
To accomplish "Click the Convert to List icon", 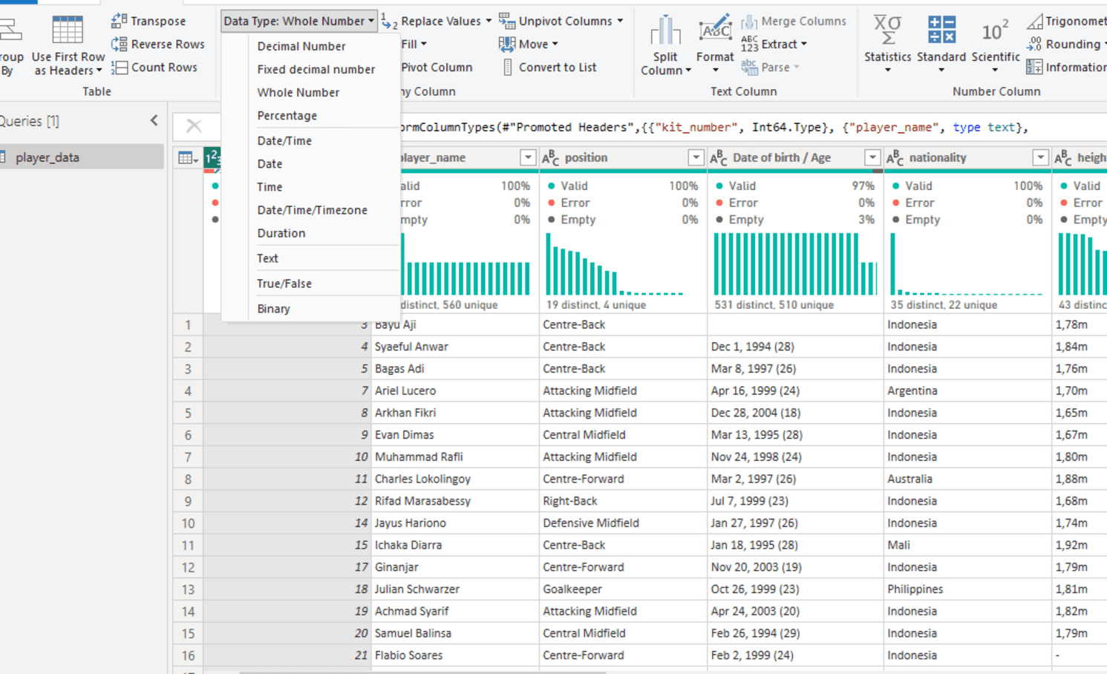I will click(x=508, y=67).
